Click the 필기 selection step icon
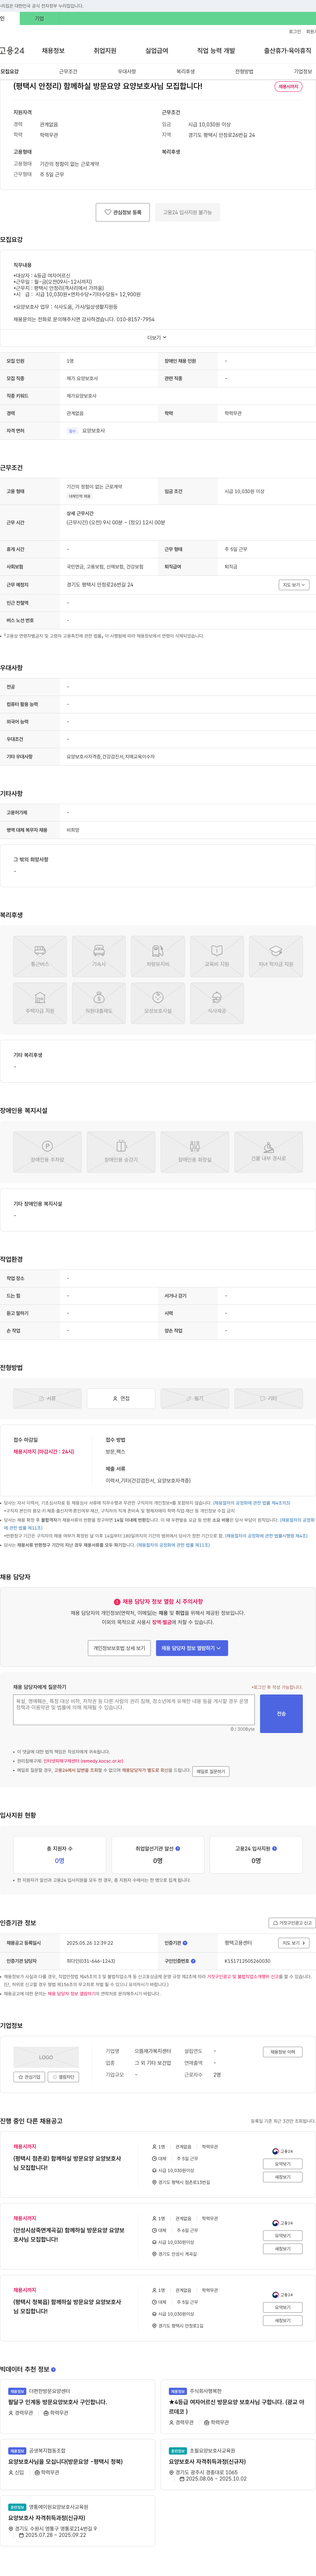Image resolution: width=316 pixels, height=2576 pixels. (x=195, y=1398)
